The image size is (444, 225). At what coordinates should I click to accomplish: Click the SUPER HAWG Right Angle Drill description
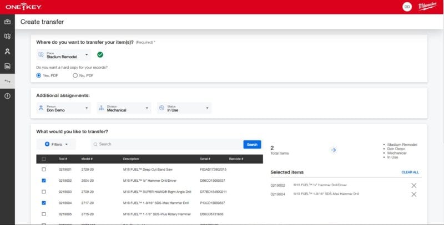pos(157,192)
